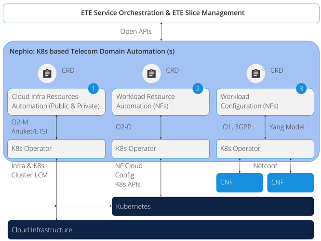
Task: Click the O2-D label
Action: click(123, 127)
